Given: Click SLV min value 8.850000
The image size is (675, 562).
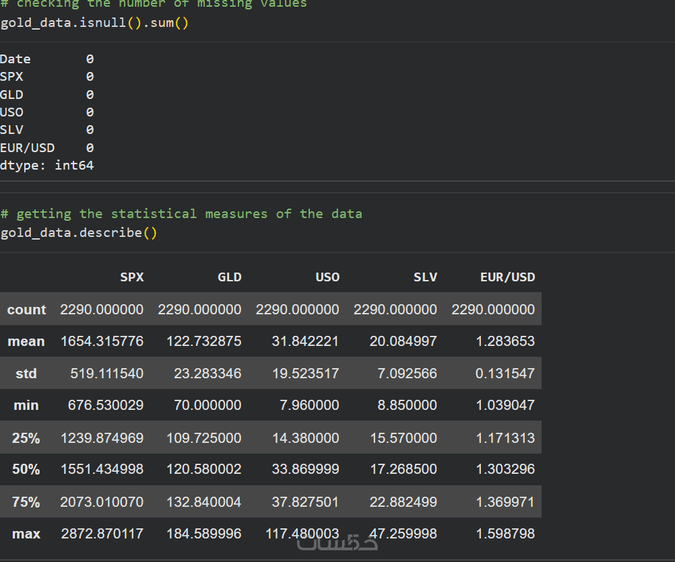Looking at the screenshot, I should [407, 405].
